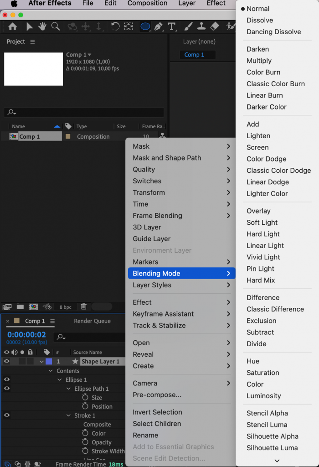Screen dimensions: 319x467
Task: Select Multiply blending mode from the submenu
Action: [x=259, y=60]
